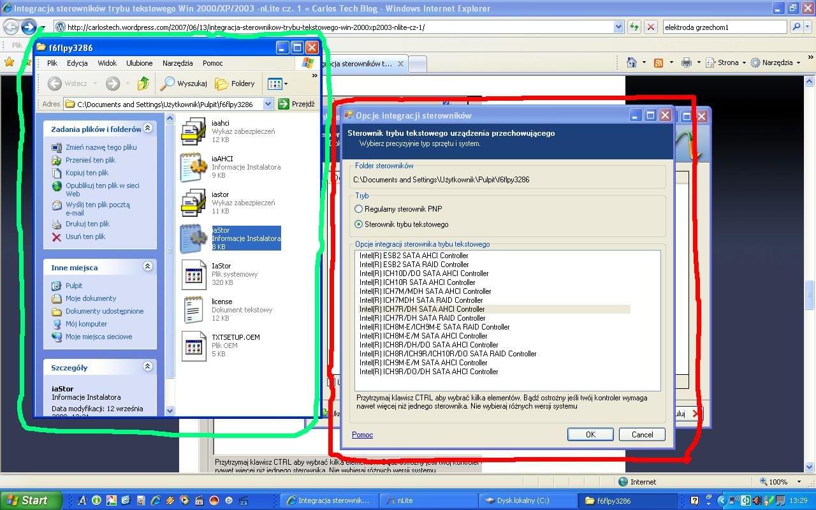Click IE search magnifier button

[796, 27]
